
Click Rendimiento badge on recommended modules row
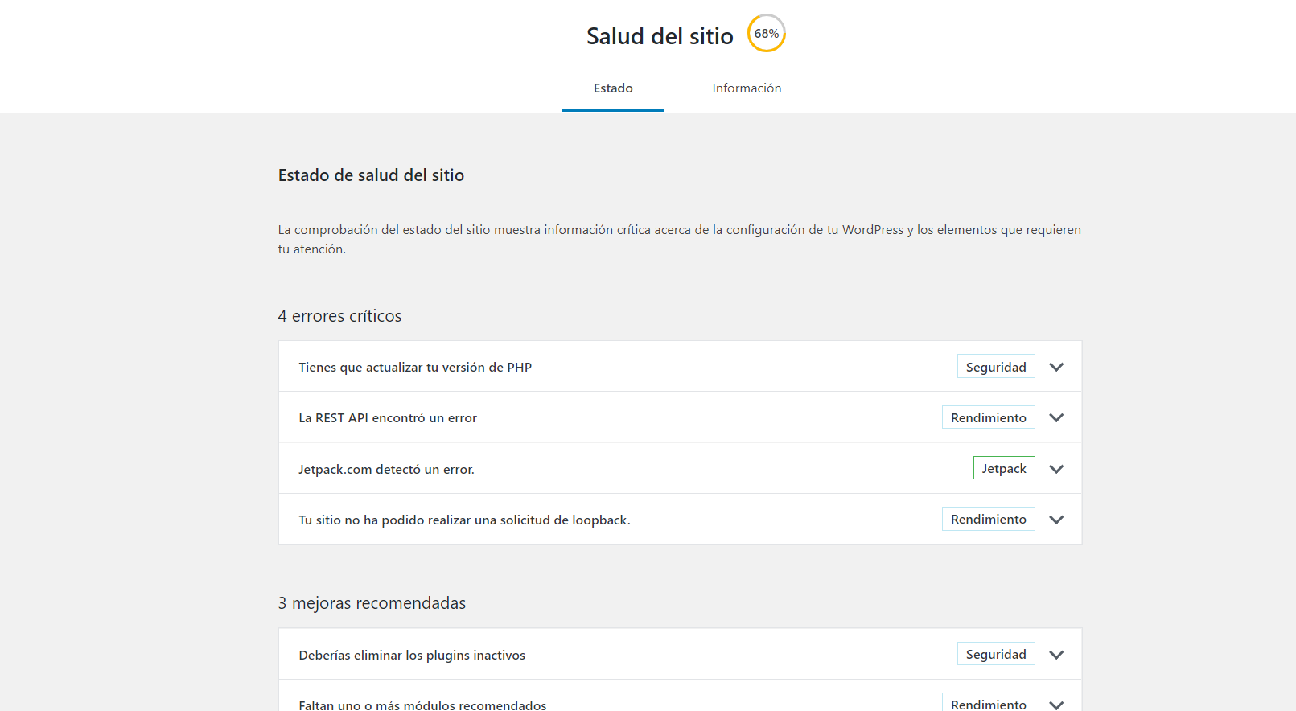coord(988,704)
